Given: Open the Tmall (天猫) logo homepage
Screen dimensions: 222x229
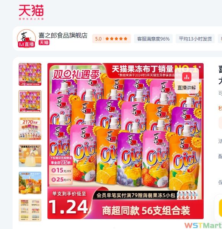Looking at the screenshot, I should (31, 12).
